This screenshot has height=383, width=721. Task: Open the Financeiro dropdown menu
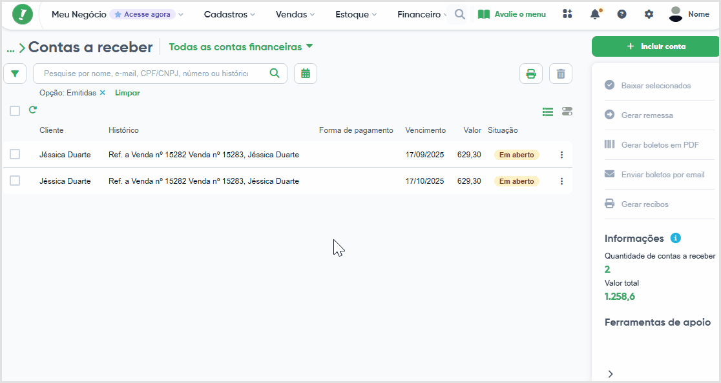[422, 14]
